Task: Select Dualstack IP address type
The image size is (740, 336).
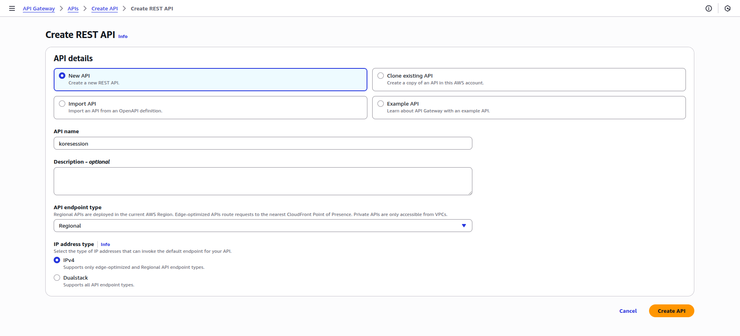Action: (57, 278)
